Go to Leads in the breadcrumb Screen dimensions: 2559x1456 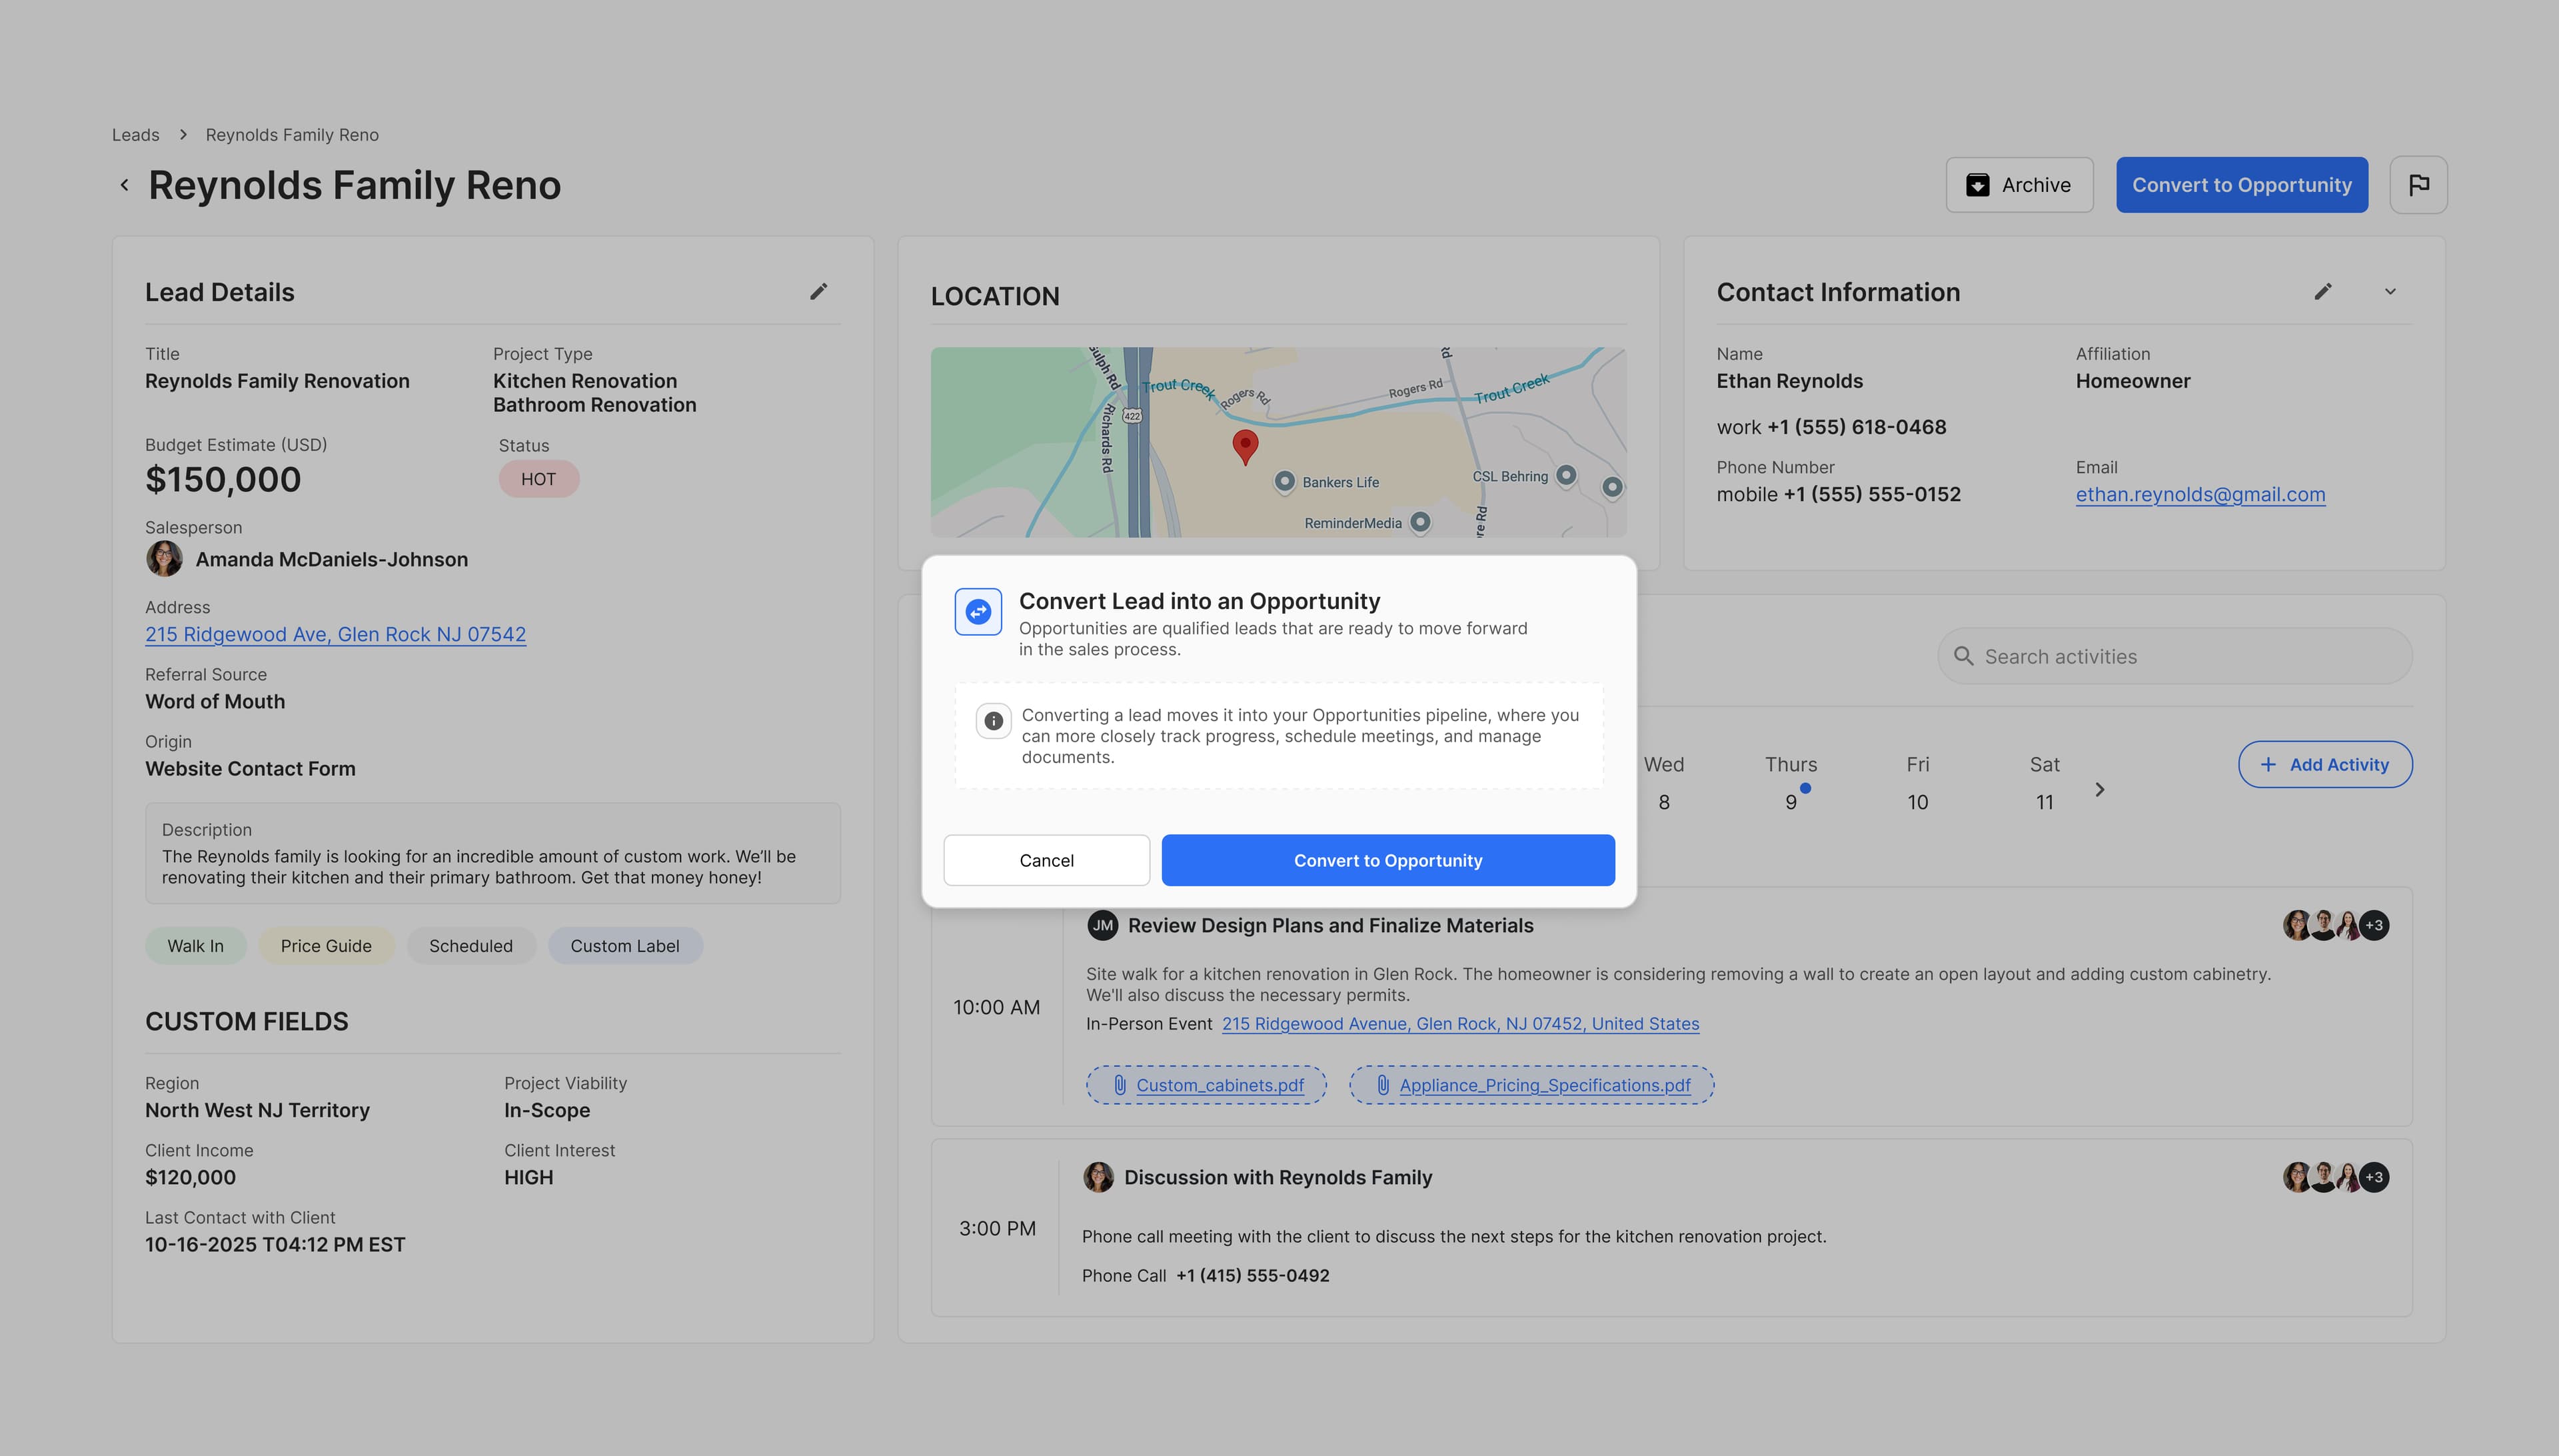pos(136,135)
